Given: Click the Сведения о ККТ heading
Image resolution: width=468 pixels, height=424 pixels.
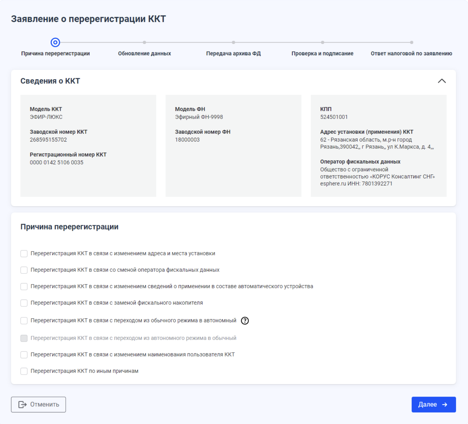Looking at the screenshot, I should pos(50,81).
